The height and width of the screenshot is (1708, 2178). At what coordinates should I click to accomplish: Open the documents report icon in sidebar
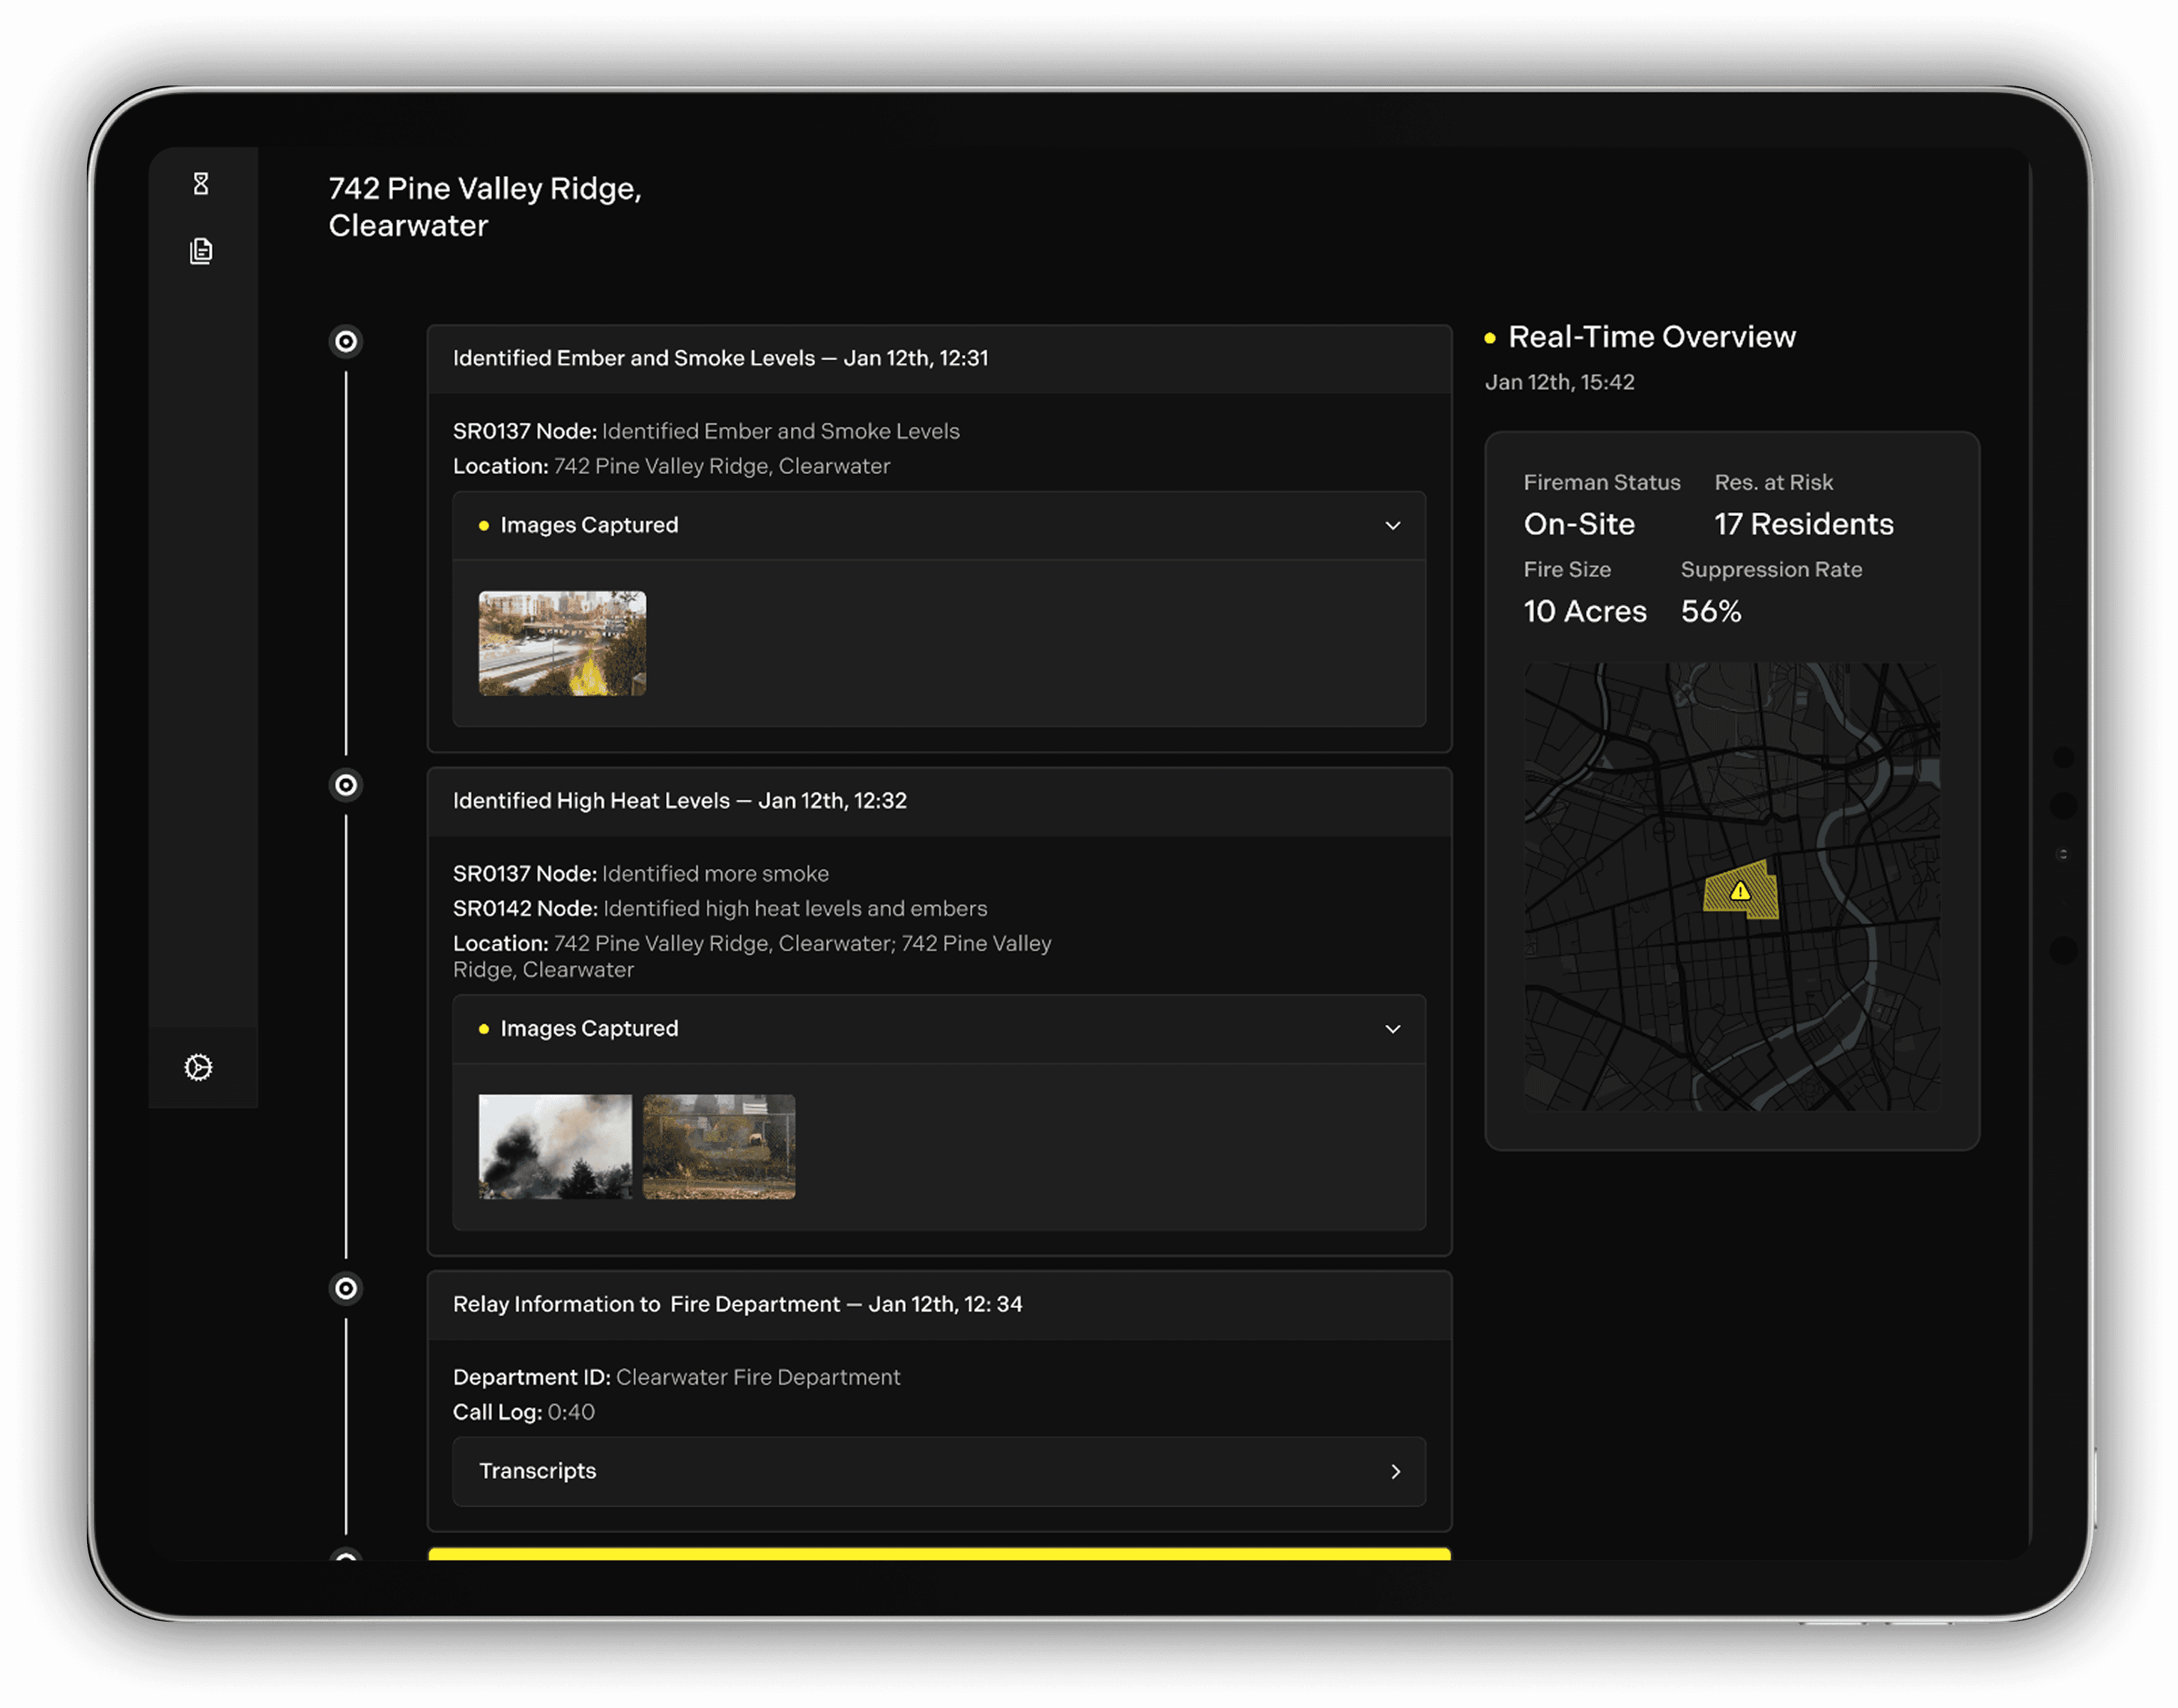(x=201, y=251)
